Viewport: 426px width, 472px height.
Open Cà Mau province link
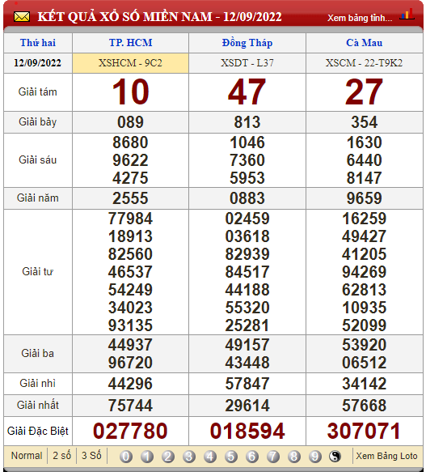(x=364, y=43)
